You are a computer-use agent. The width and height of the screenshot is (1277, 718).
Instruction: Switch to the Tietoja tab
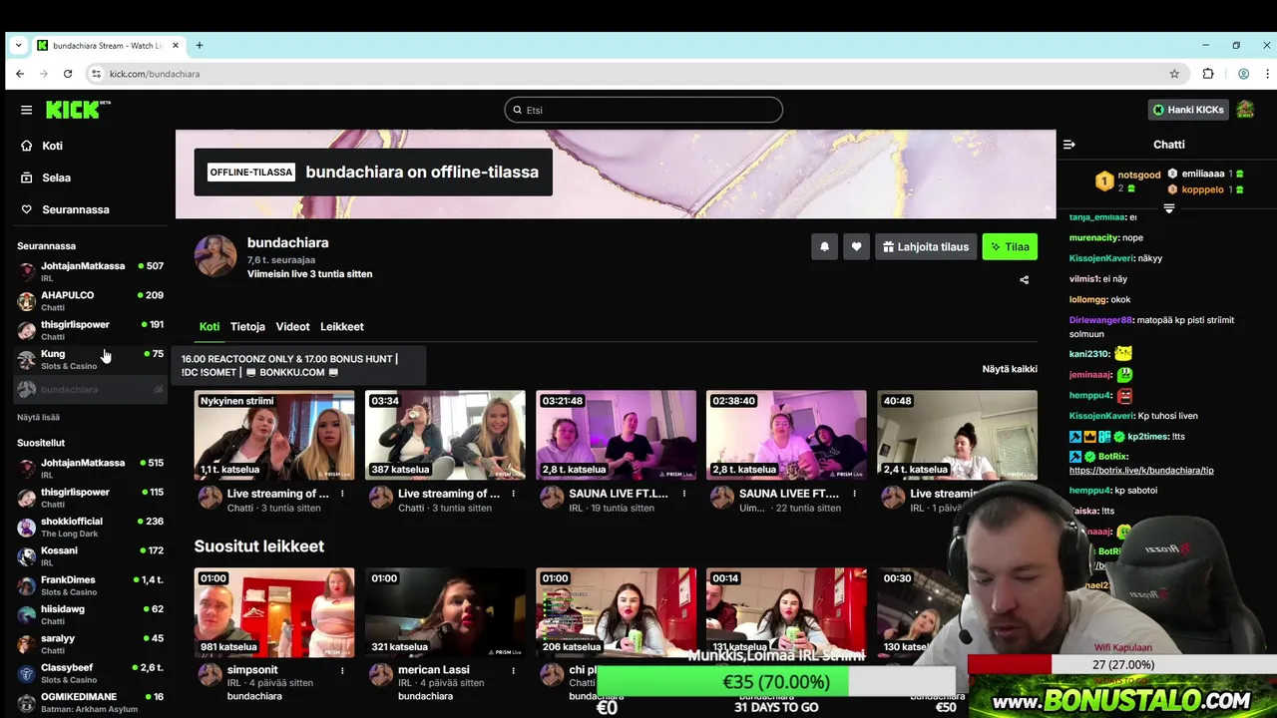(247, 326)
